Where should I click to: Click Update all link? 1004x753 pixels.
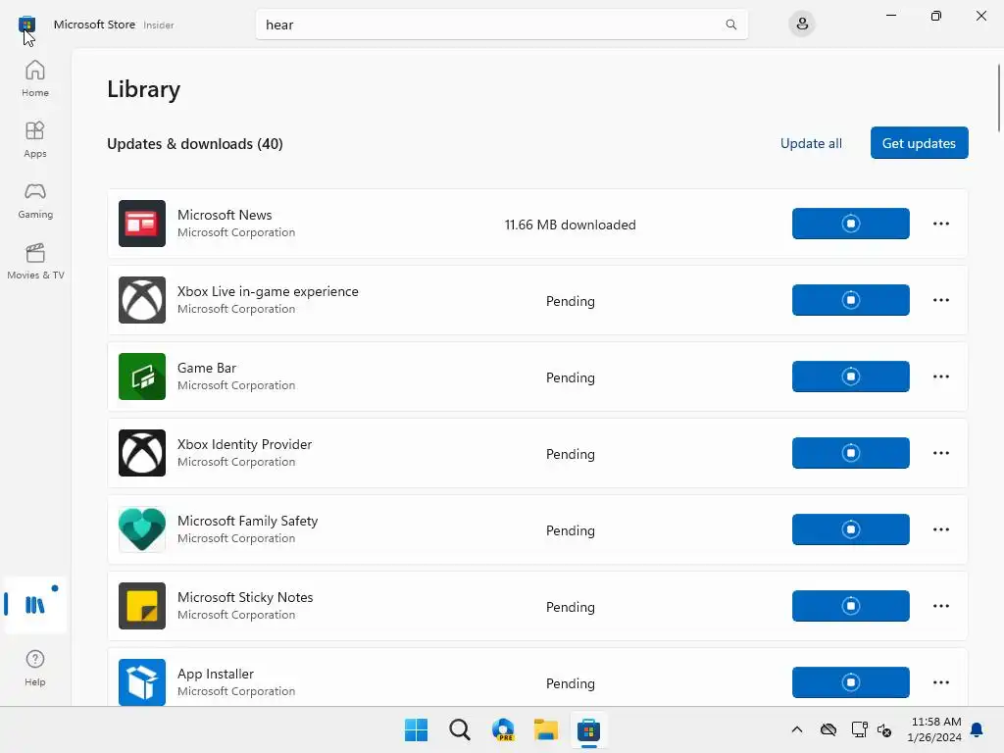click(811, 143)
